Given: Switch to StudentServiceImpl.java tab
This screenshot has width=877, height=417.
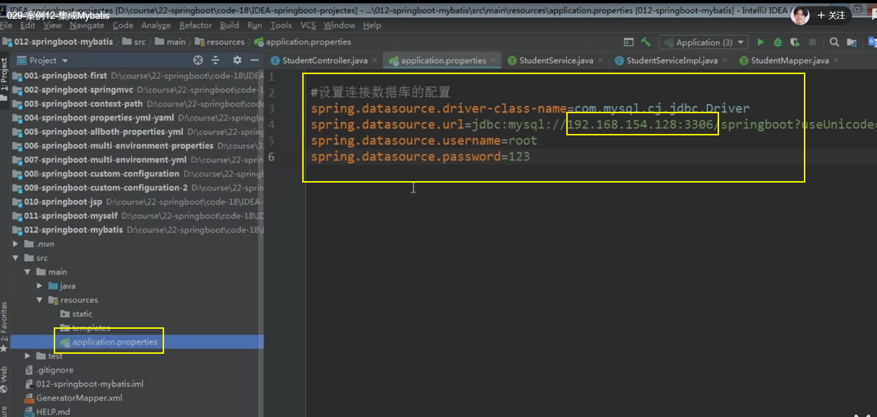Looking at the screenshot, I should click(672, 60).
